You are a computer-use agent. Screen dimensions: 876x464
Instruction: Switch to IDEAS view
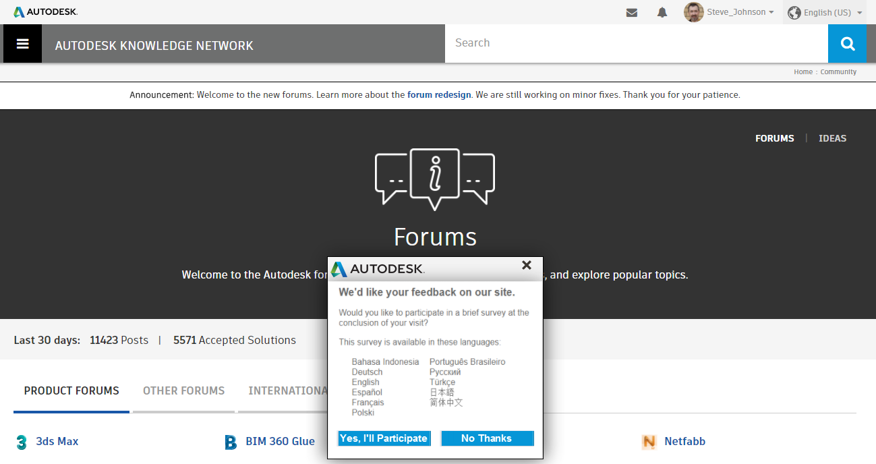tap(832, 138)
